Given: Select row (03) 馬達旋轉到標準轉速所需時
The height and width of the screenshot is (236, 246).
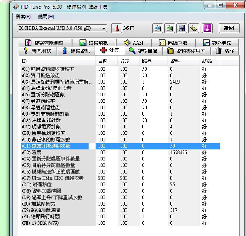Looking at the screenshot, I should click(x=120, y=82).
